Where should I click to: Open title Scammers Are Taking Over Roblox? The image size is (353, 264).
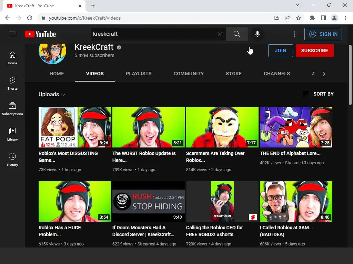pyautogui.click(x=215, y=157)
